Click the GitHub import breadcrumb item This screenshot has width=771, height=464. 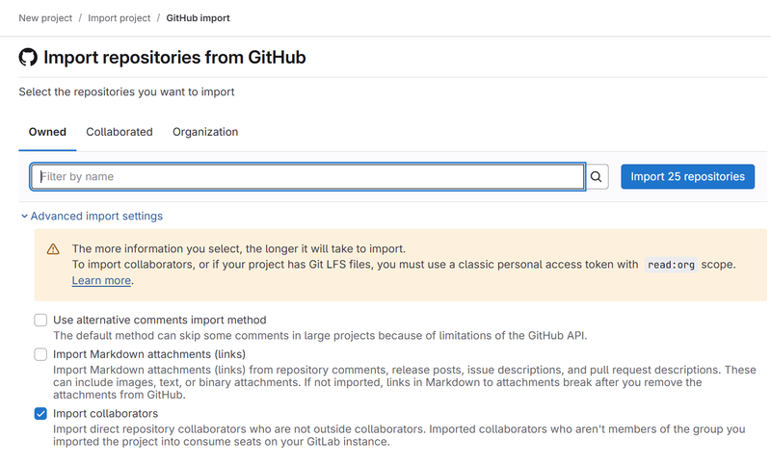tap(198, 17)
